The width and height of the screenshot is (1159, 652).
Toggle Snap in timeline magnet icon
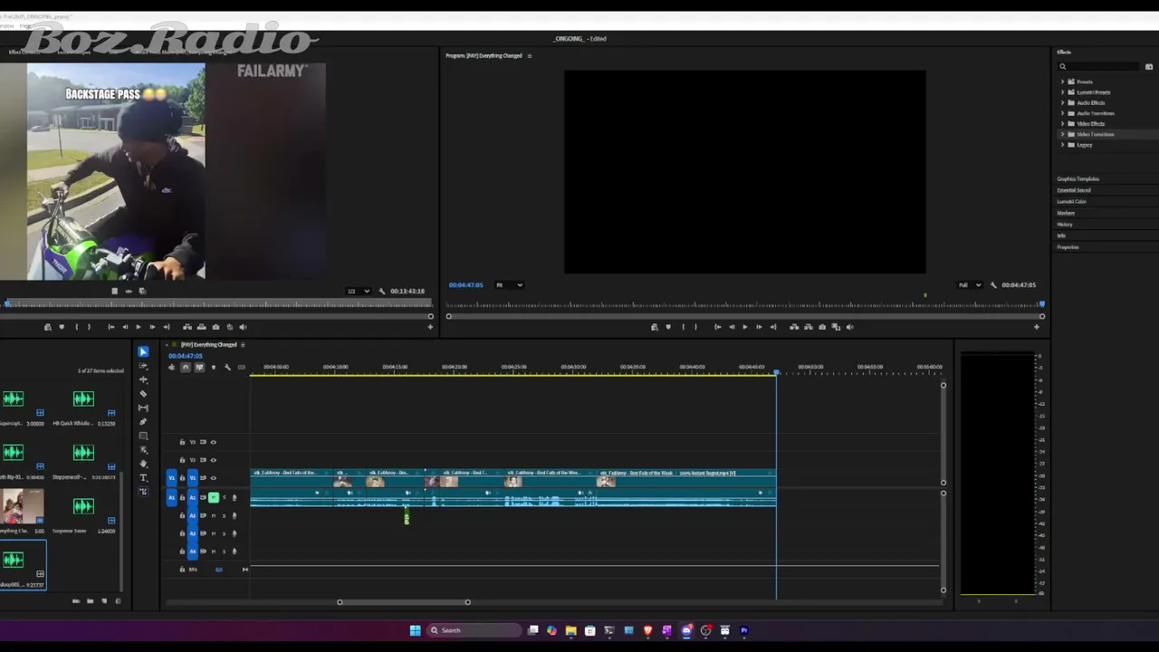pos(186,367)
